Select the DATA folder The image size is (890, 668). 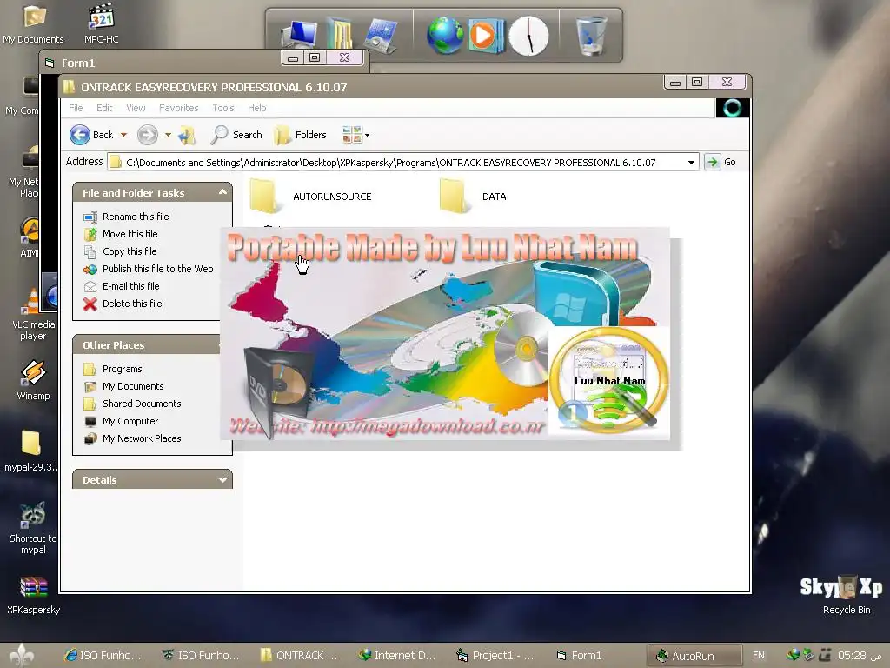(473, 196)
